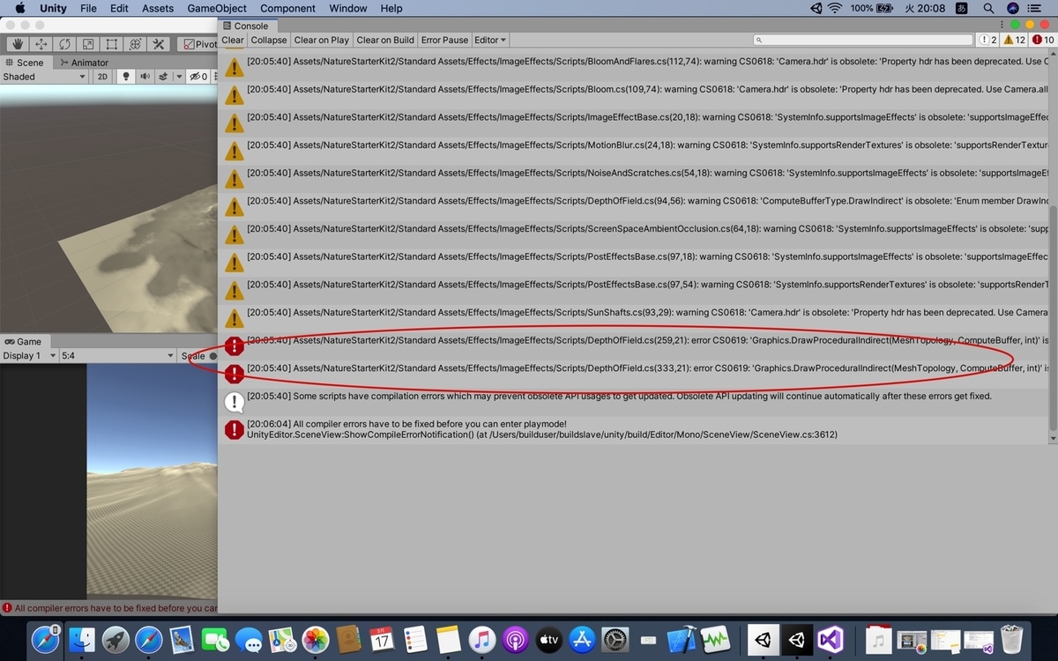The width and height of the screenshot is (1058, 661).
Task: Toggle Clear on Build
Action: [385, 40]
